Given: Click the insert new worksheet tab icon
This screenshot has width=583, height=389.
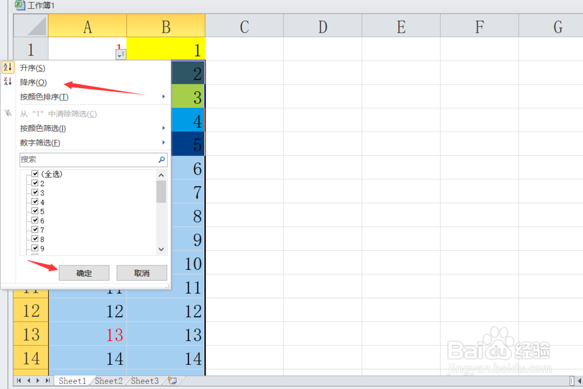Looking at the screenshot, I should (172, 380).
